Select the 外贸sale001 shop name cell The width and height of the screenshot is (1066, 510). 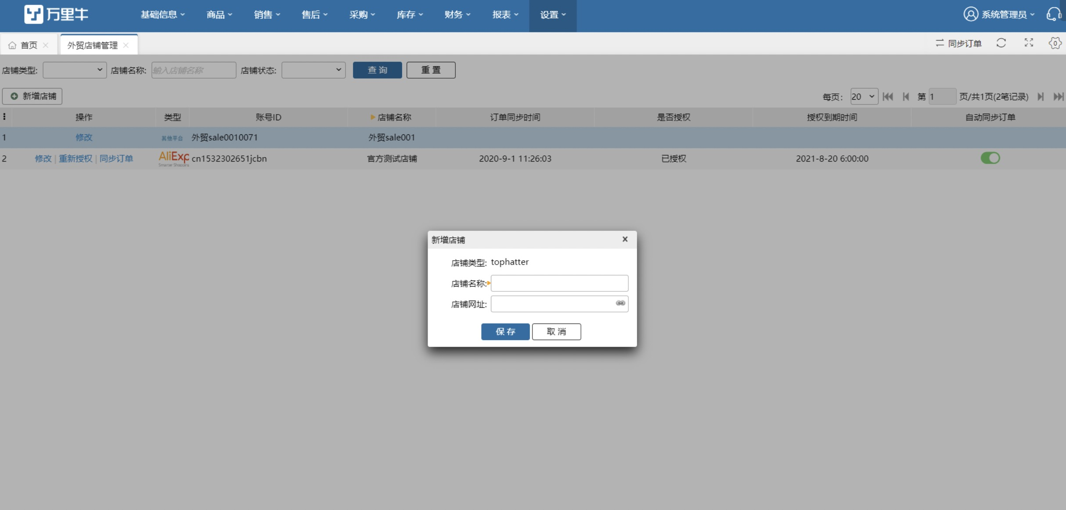coord(392,137)
